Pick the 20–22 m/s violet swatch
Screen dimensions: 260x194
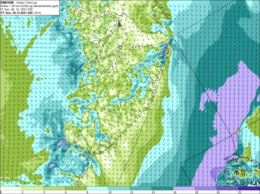227,189
